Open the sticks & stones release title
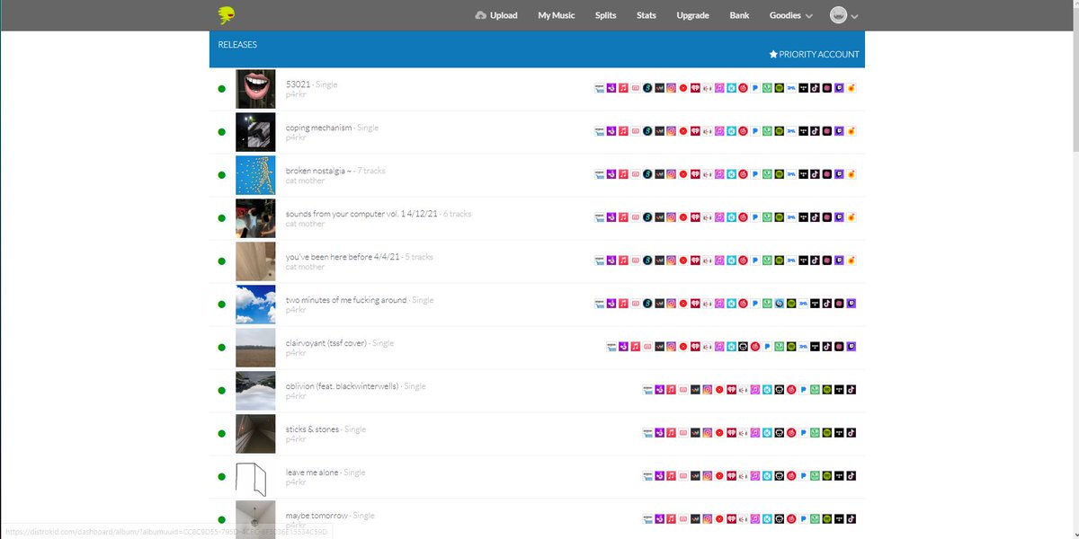Screen dimensions: 1079x539 coord(312,429)
